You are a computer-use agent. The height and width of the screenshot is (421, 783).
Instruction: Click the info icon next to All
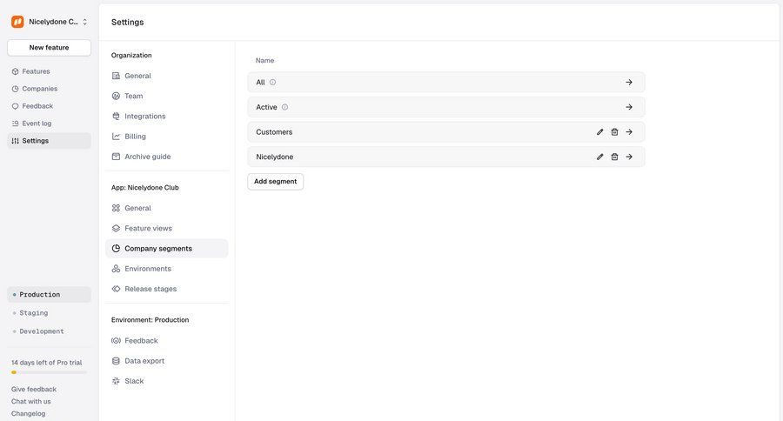click(x=272, y=83)
